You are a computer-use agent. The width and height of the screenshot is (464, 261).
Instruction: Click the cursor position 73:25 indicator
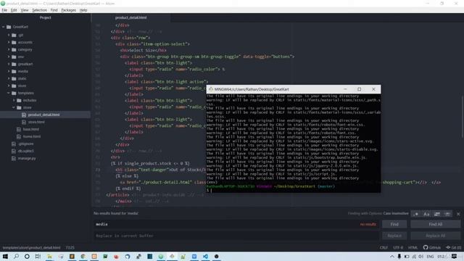70,248
